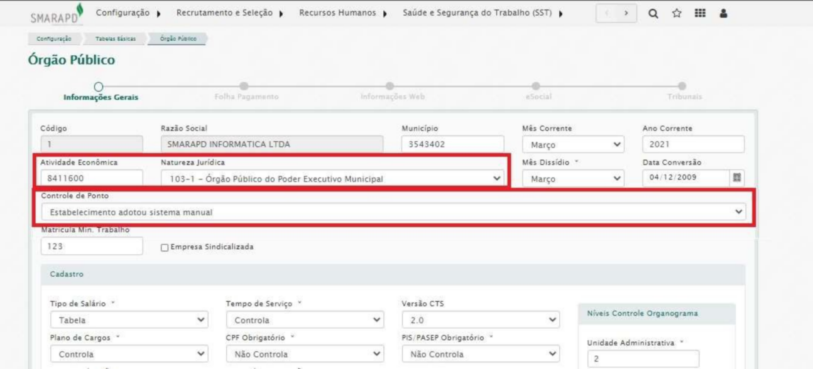This screenshot has width=813, height=369.
Task: Click the forward navigation arrow
Action: click(x=625, y=14)
